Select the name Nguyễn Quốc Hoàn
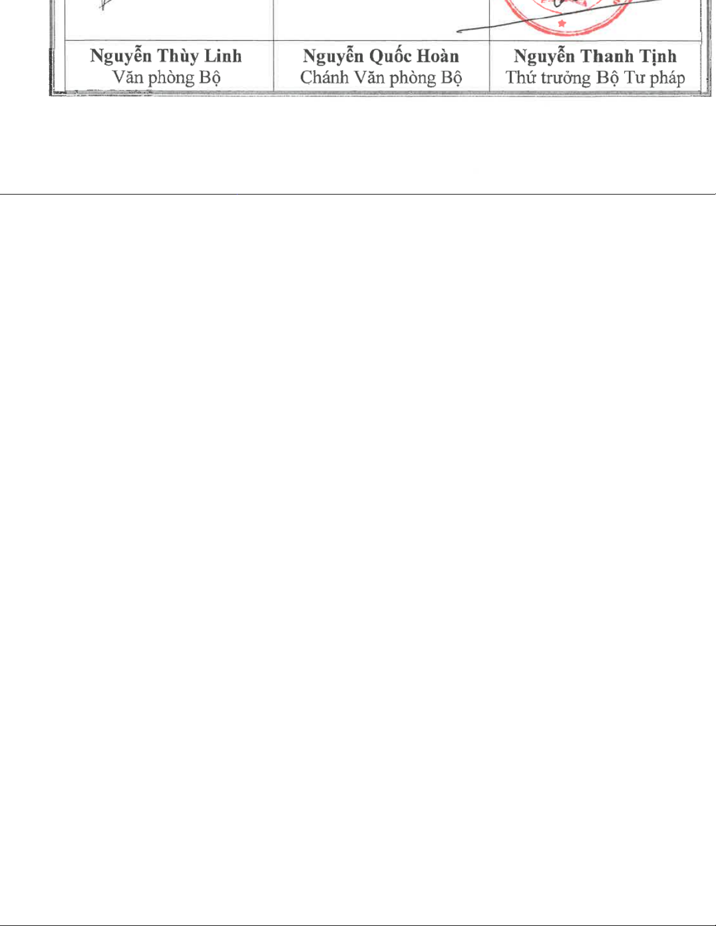This screenshot has width=716, height=926. [381, 56]
